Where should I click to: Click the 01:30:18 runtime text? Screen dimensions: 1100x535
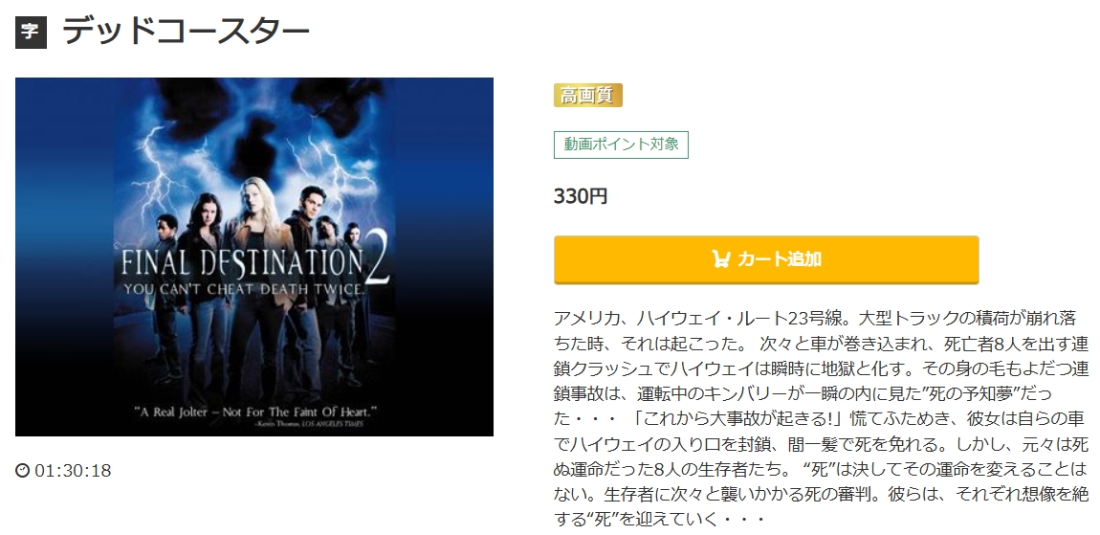73,471
